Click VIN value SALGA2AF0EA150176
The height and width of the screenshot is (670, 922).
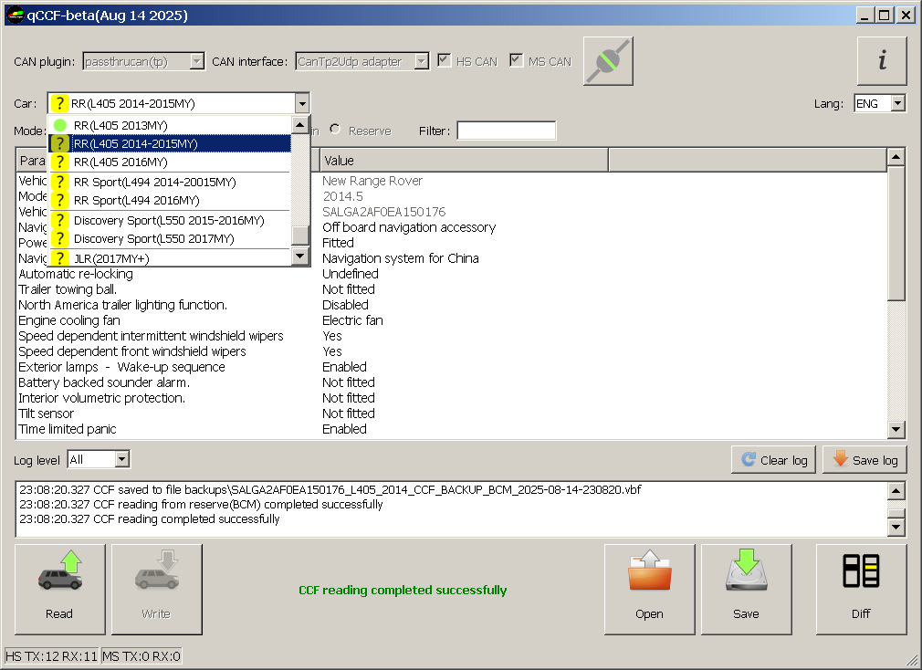[x=384, y=212]
